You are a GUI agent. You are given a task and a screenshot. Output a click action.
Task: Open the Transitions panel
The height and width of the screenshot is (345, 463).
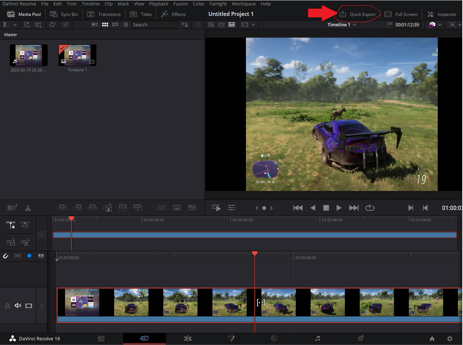(x=104, y=14)
